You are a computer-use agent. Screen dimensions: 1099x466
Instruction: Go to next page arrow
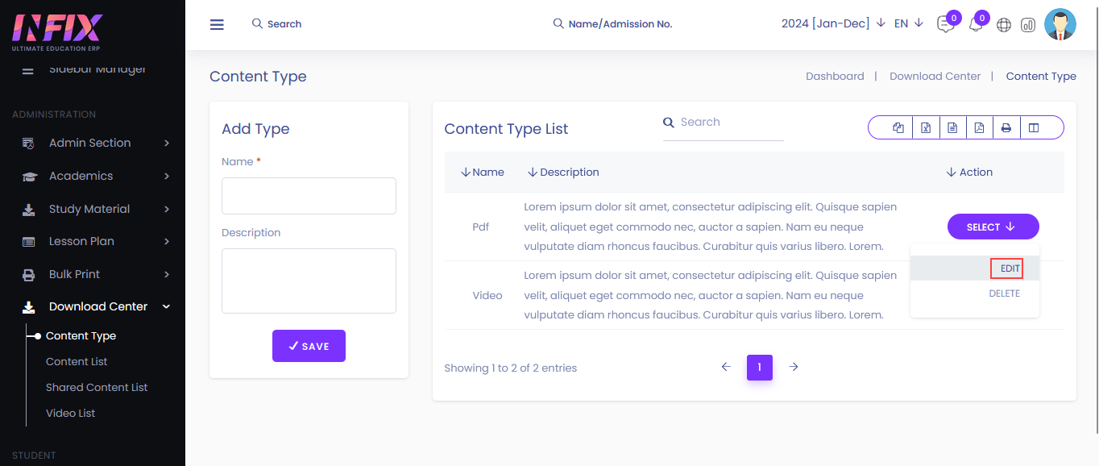(x=794, y=367)
